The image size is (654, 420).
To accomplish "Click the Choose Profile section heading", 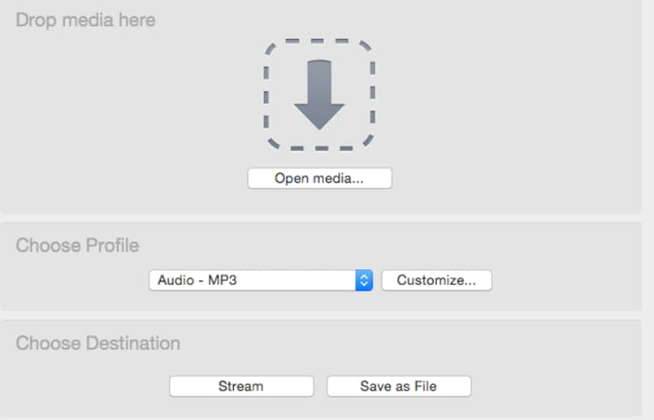I will [77, 245].
